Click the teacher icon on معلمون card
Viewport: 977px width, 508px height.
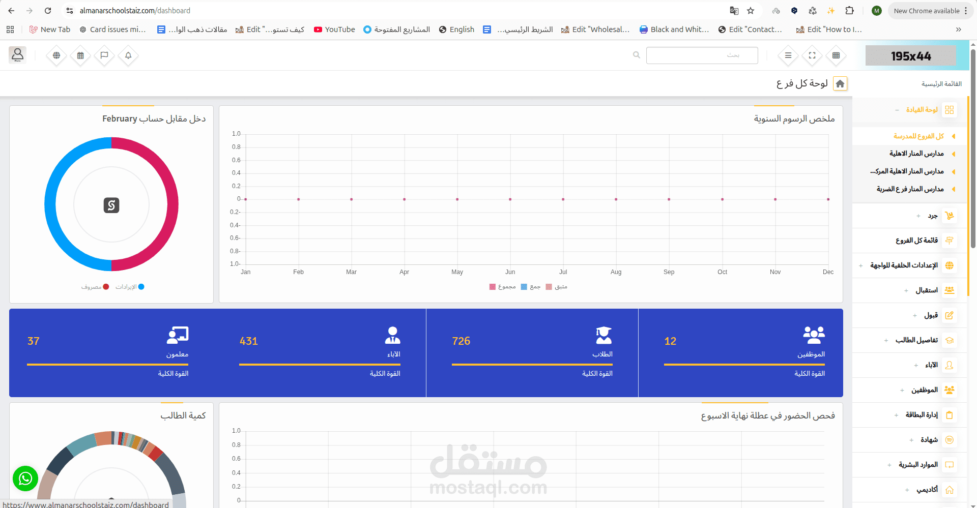pyautogui.click(x=178, y=335)
